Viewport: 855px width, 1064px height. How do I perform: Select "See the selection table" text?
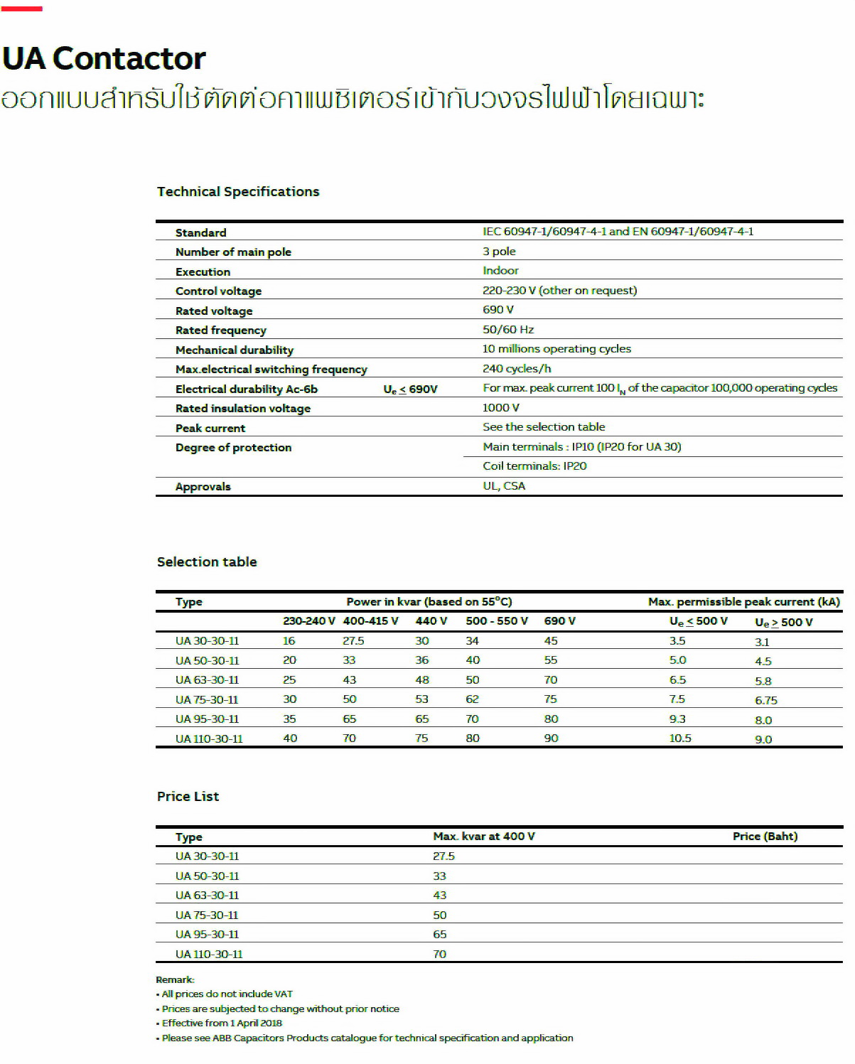pos(544,426)
